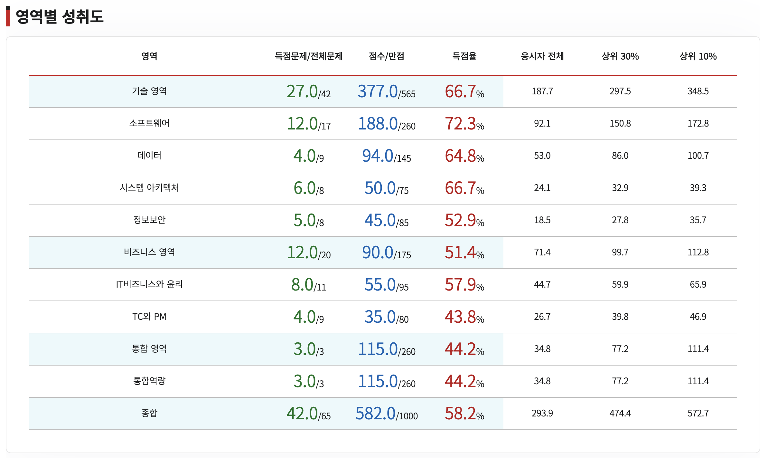Click the 시스템 아키텍처 row label
Image resolution: width=768 pixels, height=458 pixels.
[x=149, y=188]
